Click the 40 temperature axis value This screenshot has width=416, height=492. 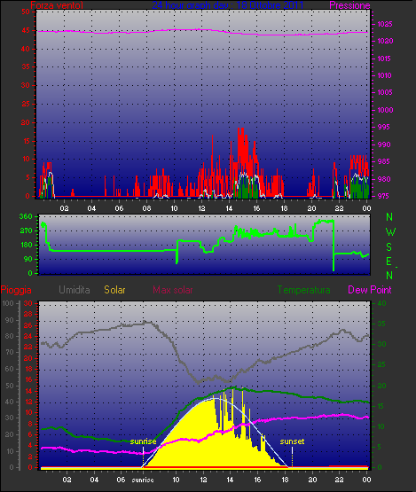point(381,303)
